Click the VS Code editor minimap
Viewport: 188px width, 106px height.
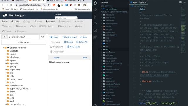183,30
